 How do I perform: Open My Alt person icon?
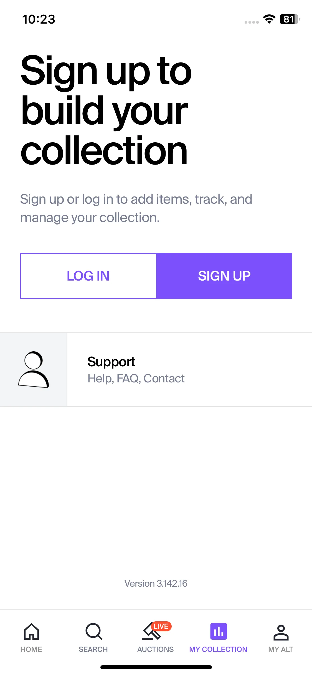coord(281,632)
